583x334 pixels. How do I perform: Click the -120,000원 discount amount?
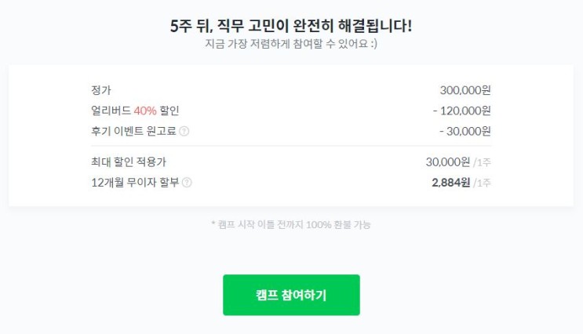[x=461, y=111]
